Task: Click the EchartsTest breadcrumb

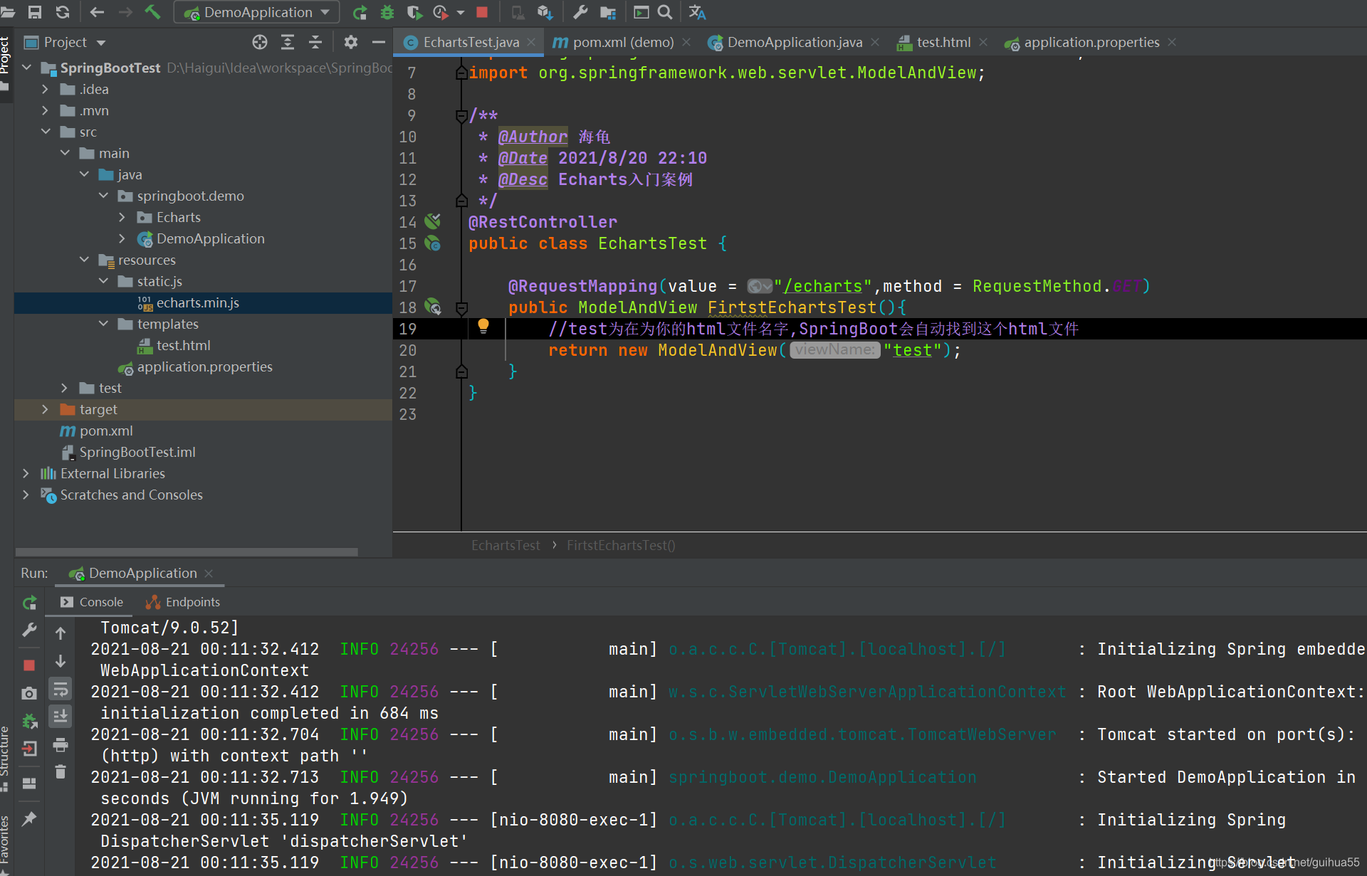Action: [506, 545]
